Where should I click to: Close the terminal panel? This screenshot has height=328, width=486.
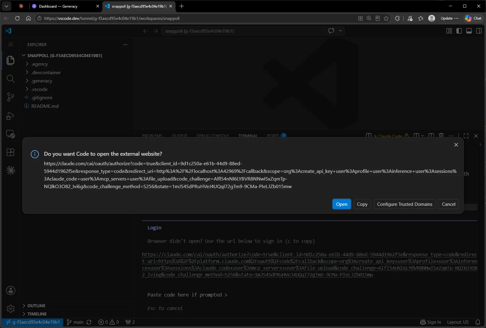(476, 136)
